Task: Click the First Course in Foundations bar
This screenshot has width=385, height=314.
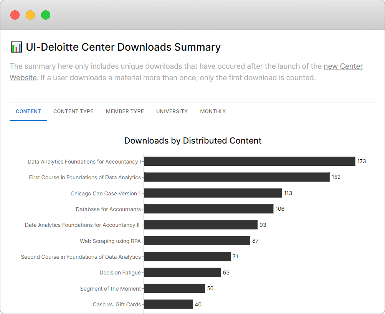Action: coord(236,177)
